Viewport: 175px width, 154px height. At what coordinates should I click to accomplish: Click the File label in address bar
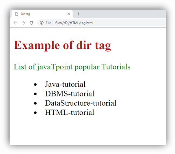[48, 23]
